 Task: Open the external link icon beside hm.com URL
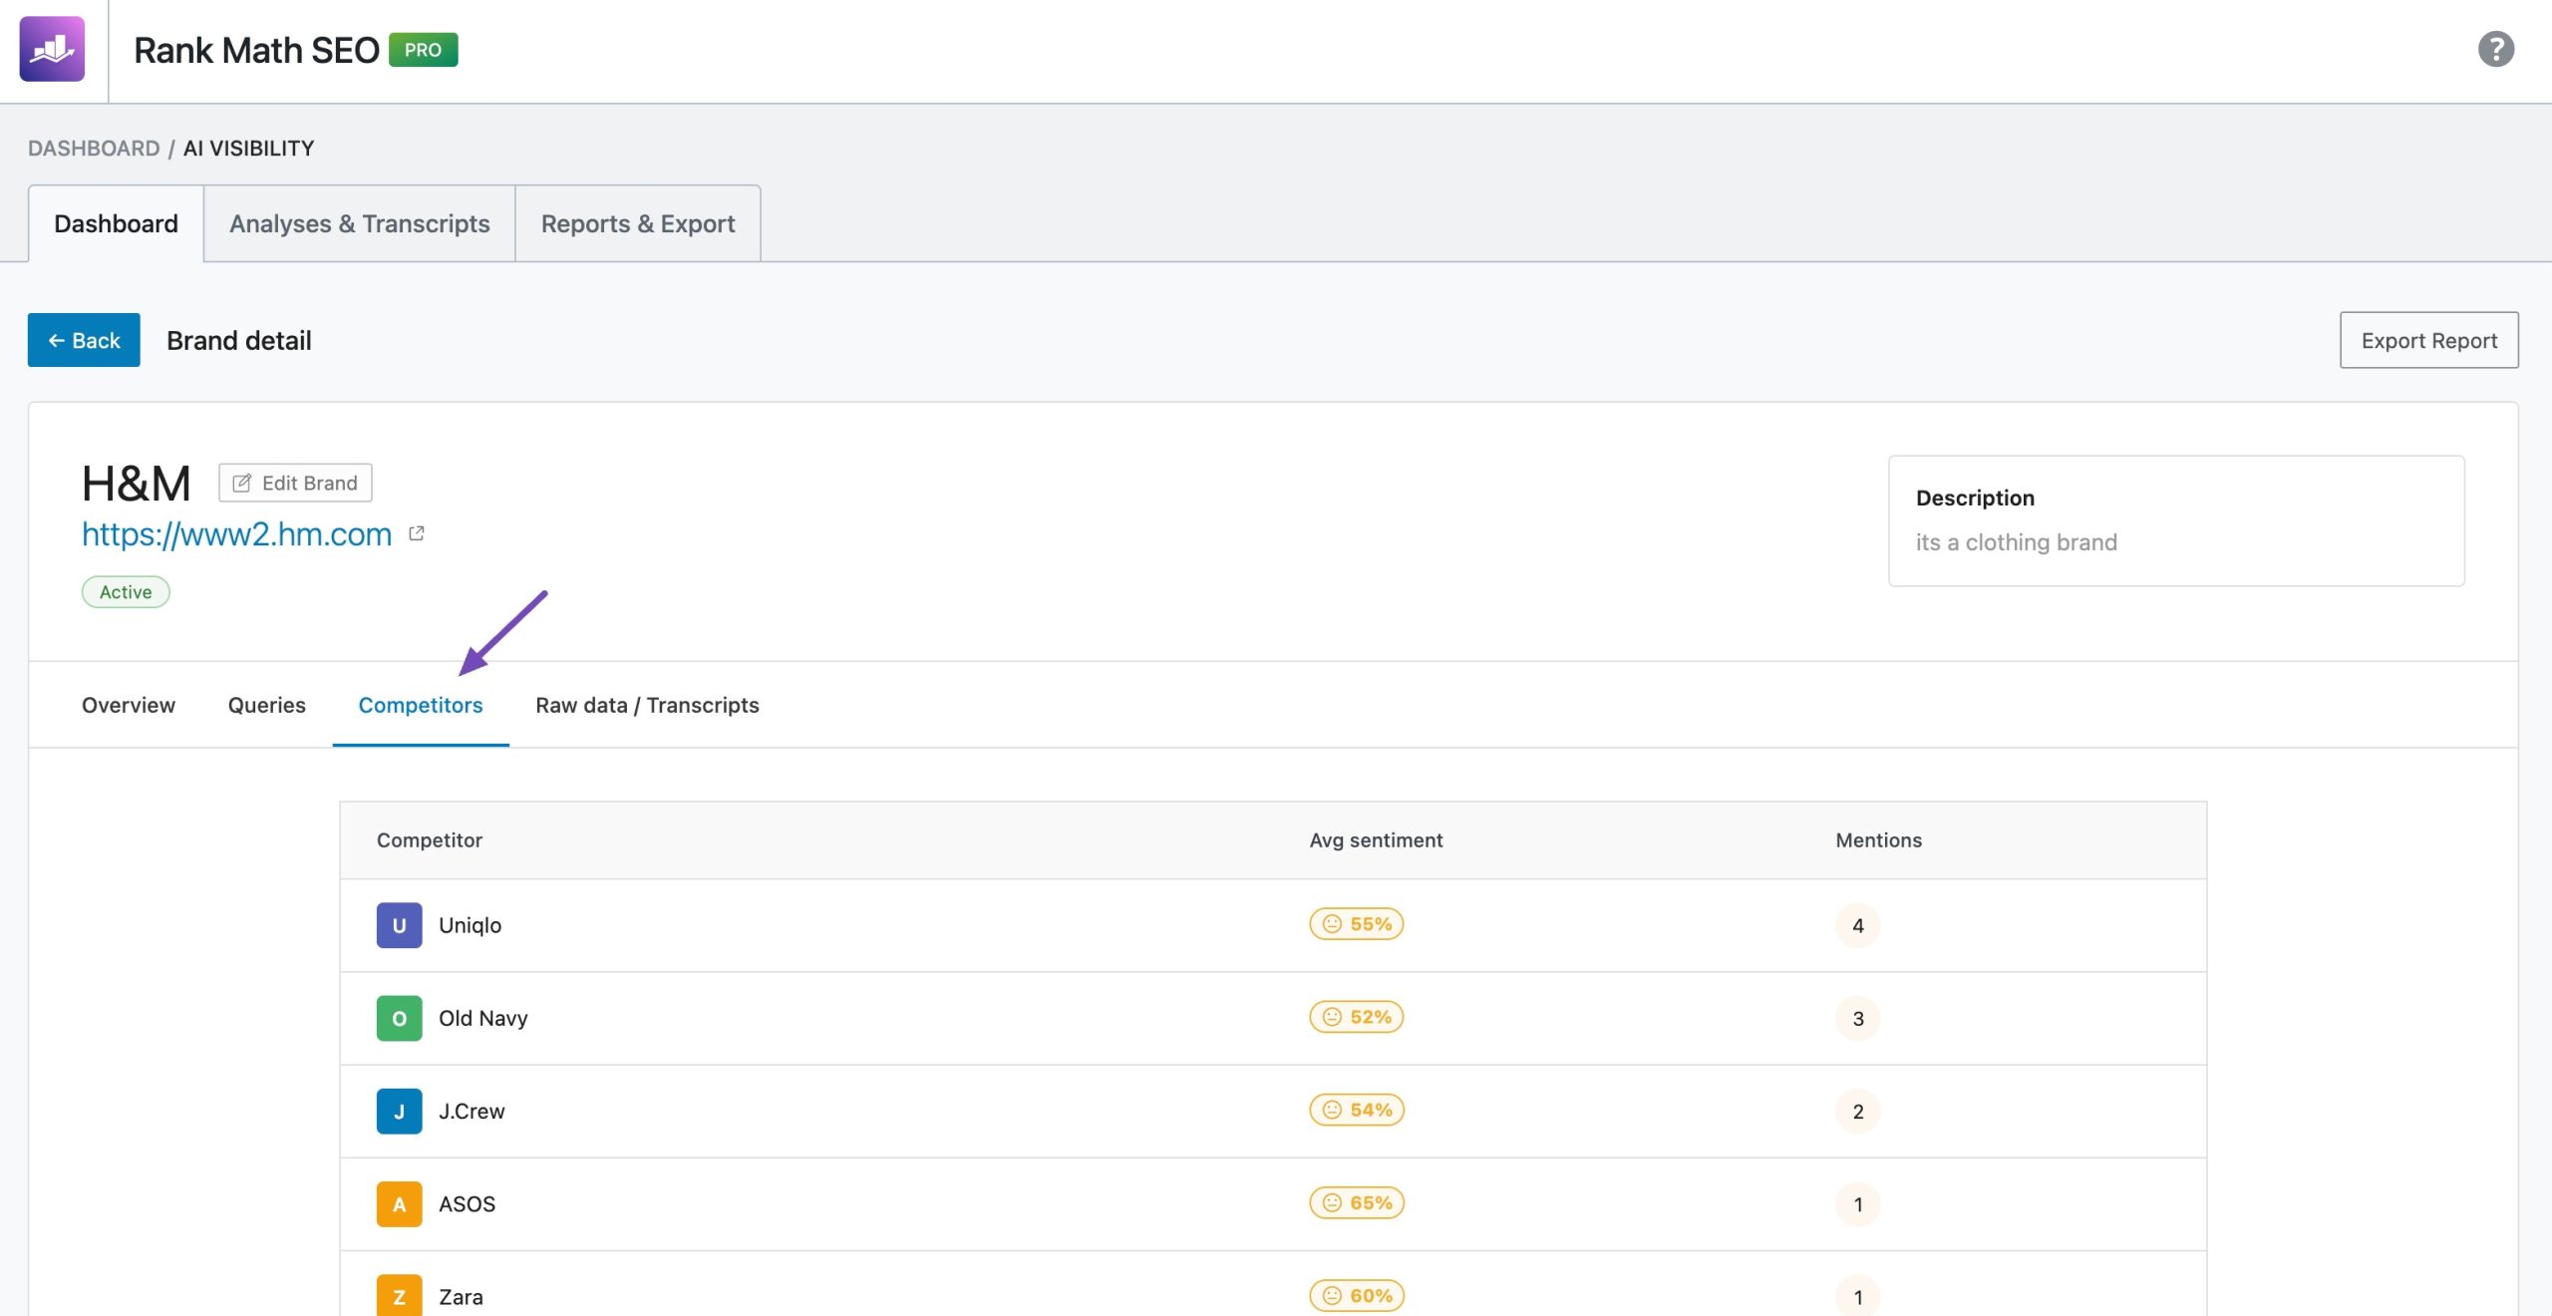point(417,533)
